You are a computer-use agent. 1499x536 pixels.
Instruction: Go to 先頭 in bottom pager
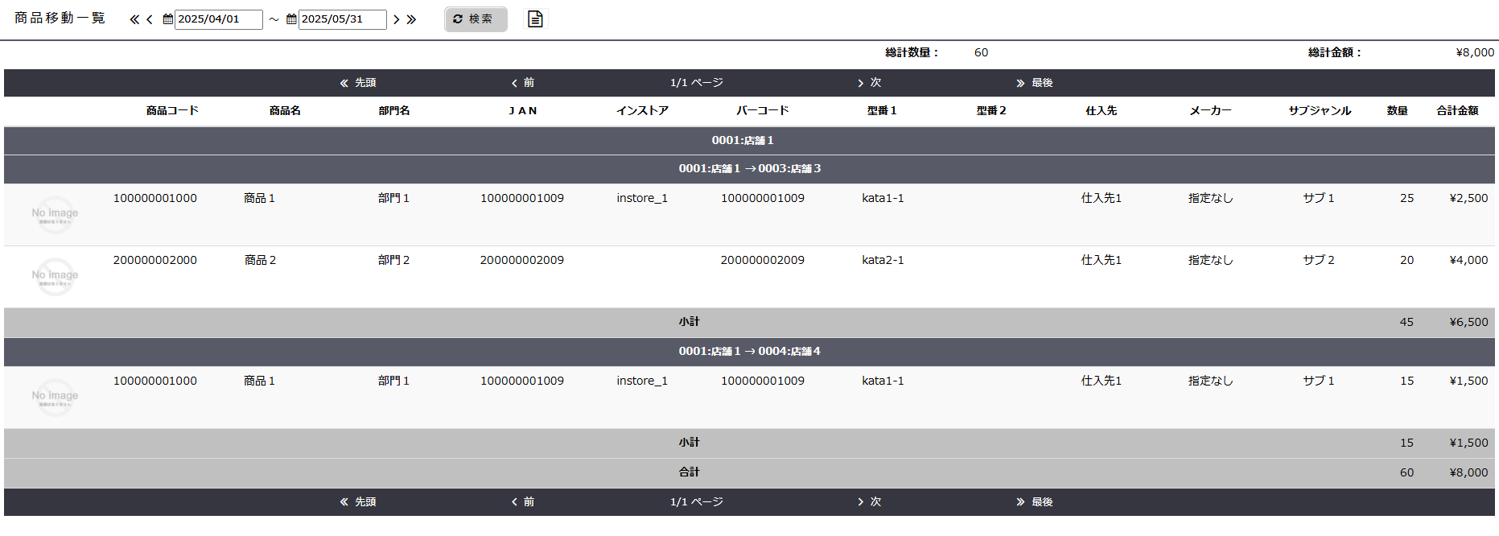358,502
